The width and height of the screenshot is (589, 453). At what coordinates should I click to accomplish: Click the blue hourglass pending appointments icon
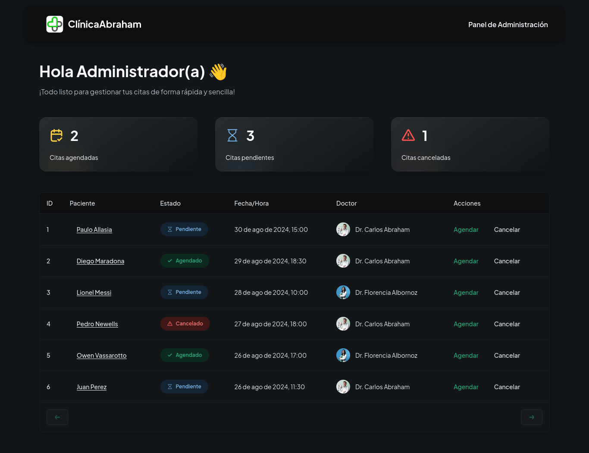(x=232, y=135)
